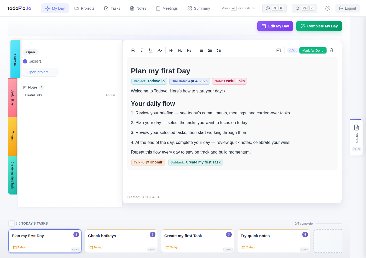The width and height of the screenshot is (366, 258).
Task: Toggle markdown mode icon
Action: point(279,50)
